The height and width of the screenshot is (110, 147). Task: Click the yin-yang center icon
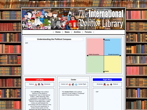[x=73, y=84]
